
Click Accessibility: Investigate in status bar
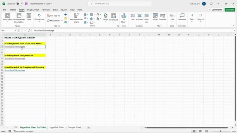pyautogui.click(x=23, y=132)
